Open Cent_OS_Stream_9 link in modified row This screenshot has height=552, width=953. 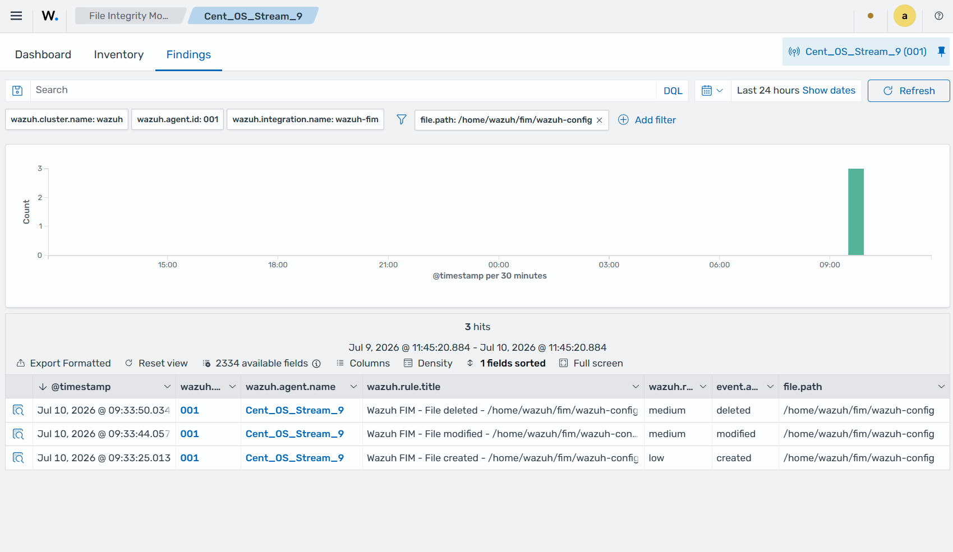point(294,434)
